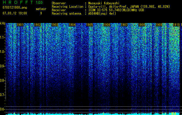Select the timestamp 07.03.12 19:00

point(15,13)
